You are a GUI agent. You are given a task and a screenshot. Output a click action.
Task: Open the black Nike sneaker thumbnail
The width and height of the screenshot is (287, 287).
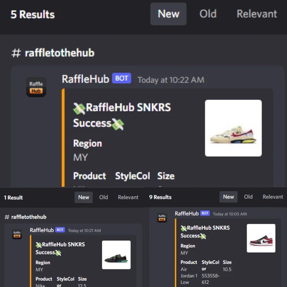[x=116, y=255]
